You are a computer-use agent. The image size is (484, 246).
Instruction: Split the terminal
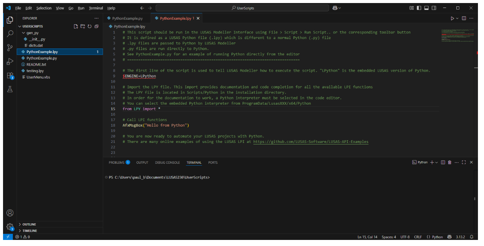pos(443,162)
